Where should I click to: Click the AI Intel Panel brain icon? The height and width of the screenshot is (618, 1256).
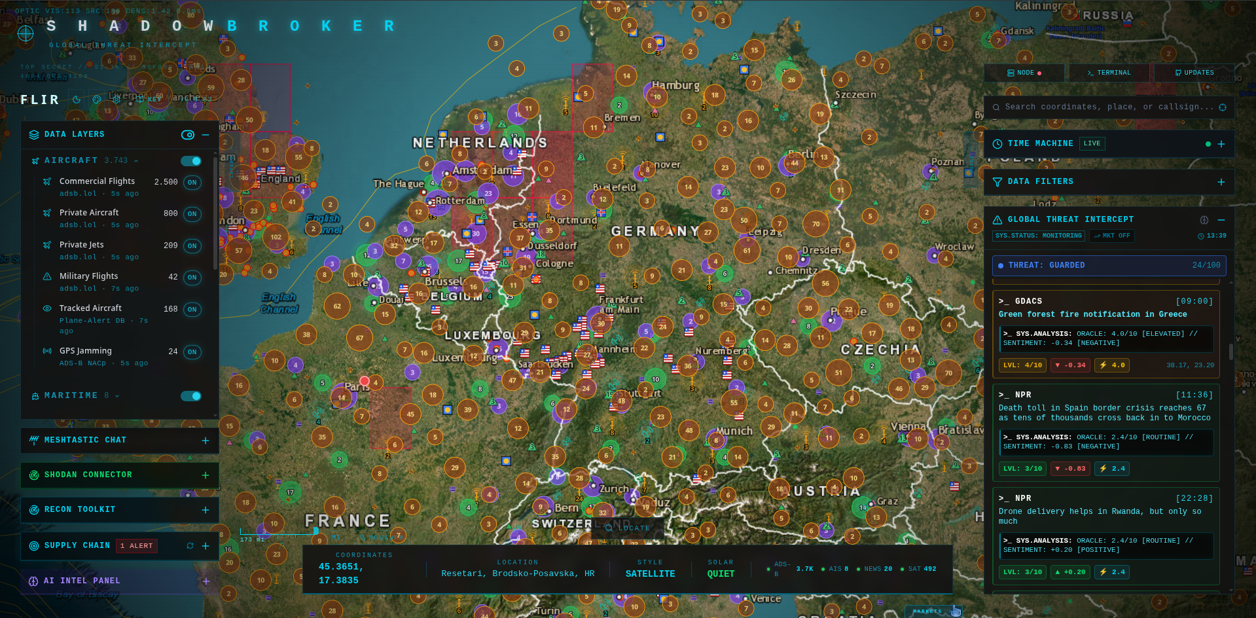tap(33, 581)
